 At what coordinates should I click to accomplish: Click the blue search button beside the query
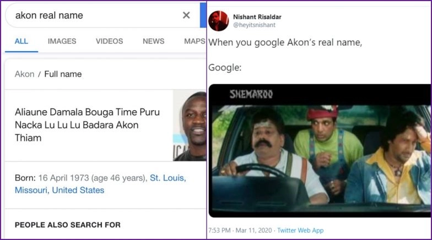203,15
